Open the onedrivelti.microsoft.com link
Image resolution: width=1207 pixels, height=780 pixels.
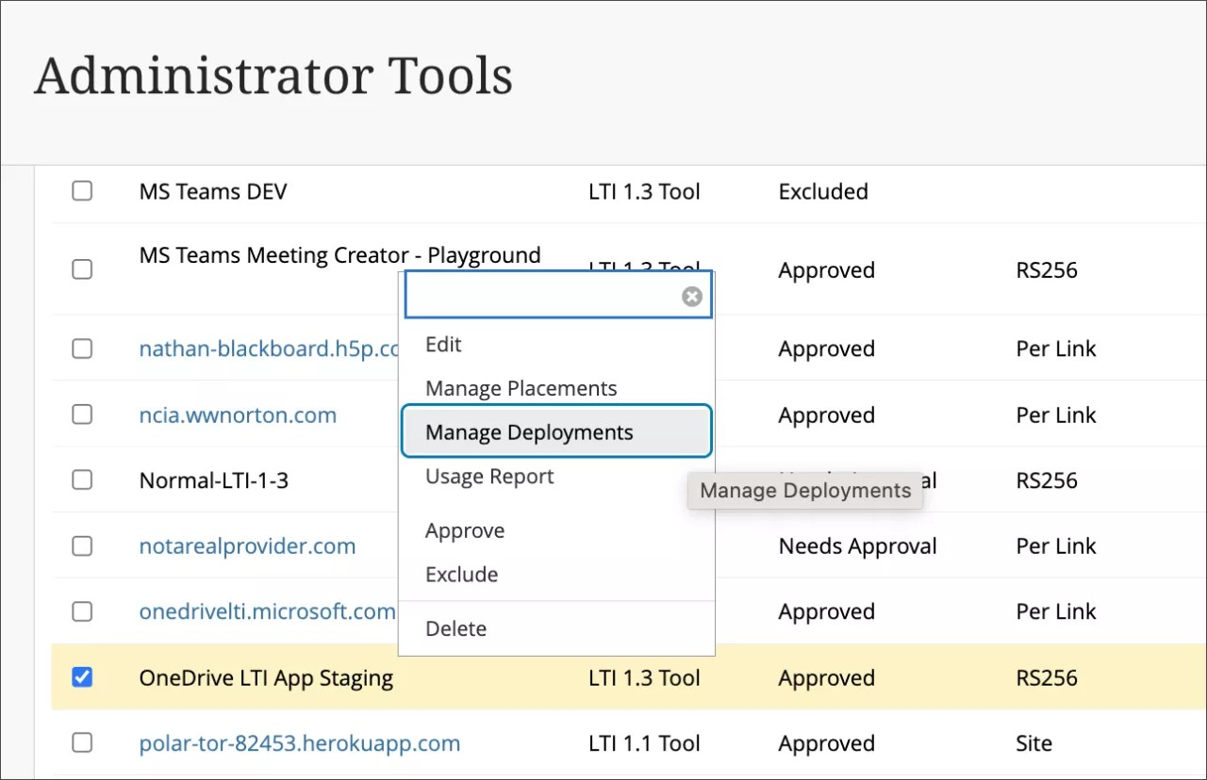tap(267, 610)
